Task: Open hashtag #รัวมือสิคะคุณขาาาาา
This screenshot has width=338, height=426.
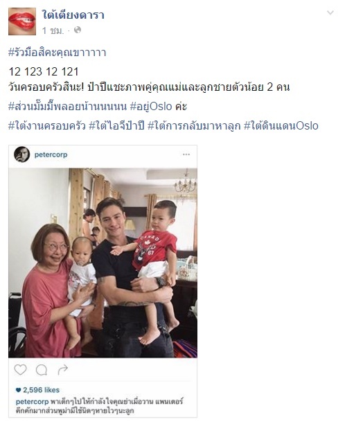Action: 57,52
